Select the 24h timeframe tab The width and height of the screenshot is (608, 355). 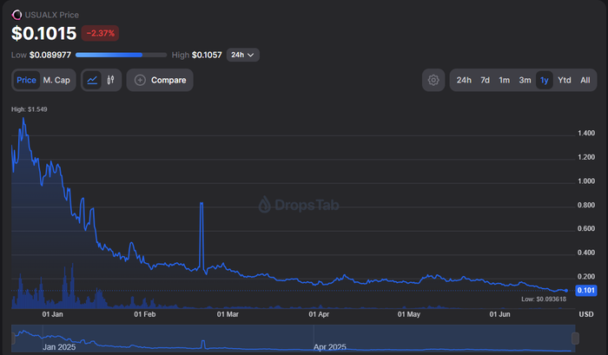click(464, 80)
